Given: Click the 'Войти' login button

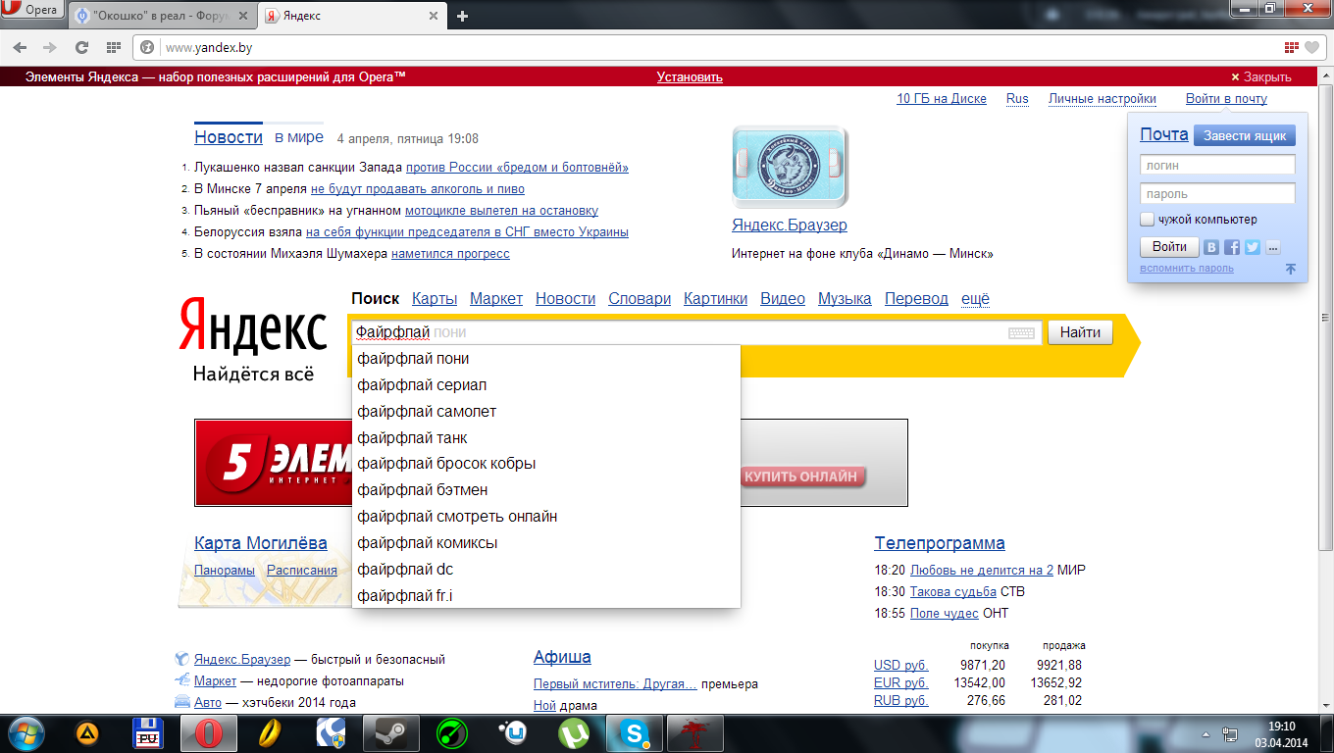Looking at the screenshot, I should tap(1169, 247).
